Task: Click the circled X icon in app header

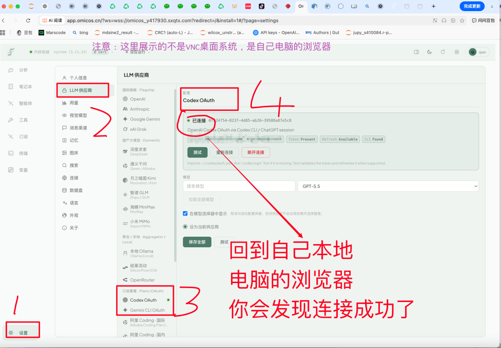Action: [456, 52]
